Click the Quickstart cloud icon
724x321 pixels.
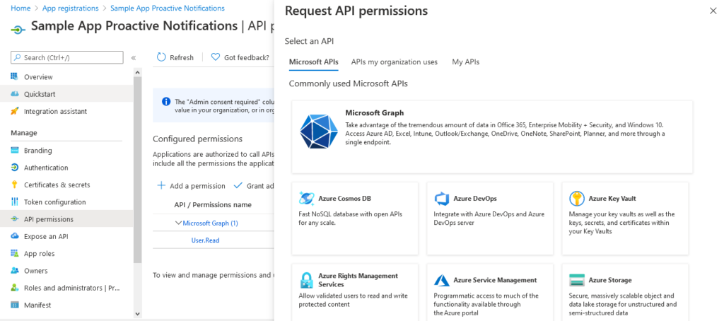pos(15,94)
